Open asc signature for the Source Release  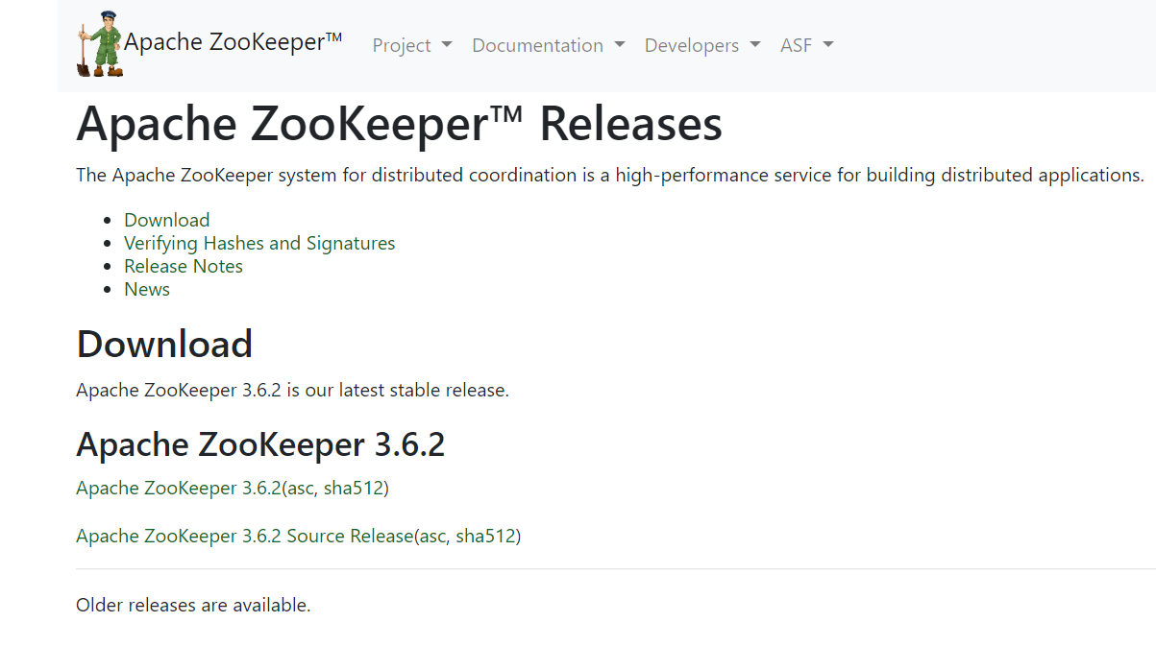coord(432,537)
